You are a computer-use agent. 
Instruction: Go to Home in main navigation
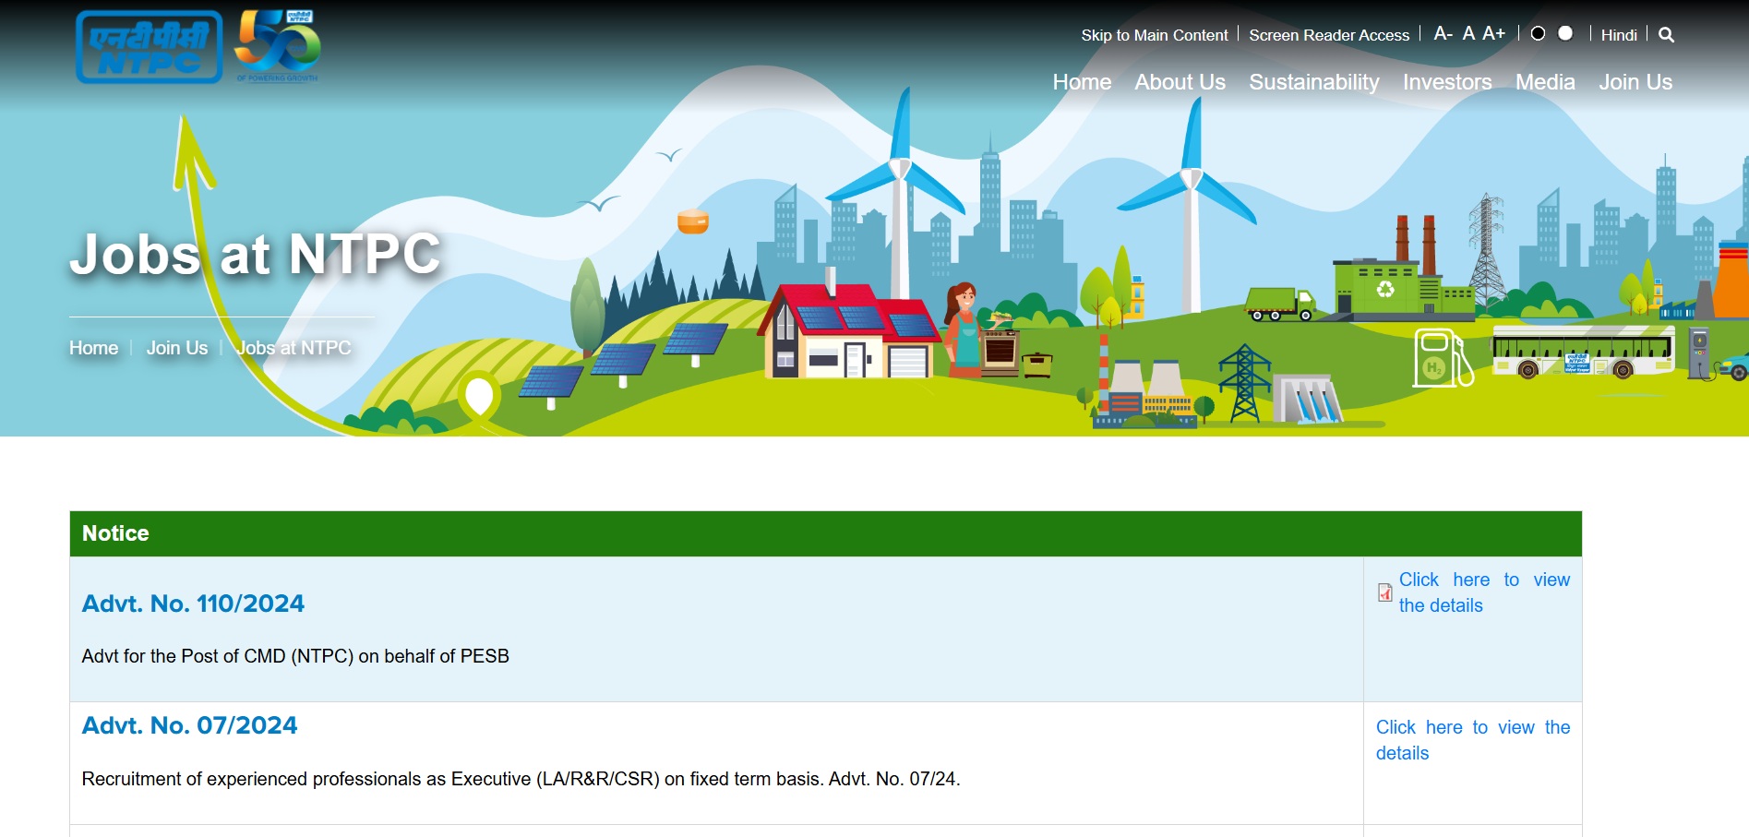[1082, 82]
